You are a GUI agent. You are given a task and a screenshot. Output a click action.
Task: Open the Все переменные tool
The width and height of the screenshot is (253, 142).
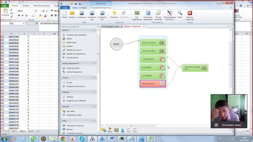[x=137, y=15]
